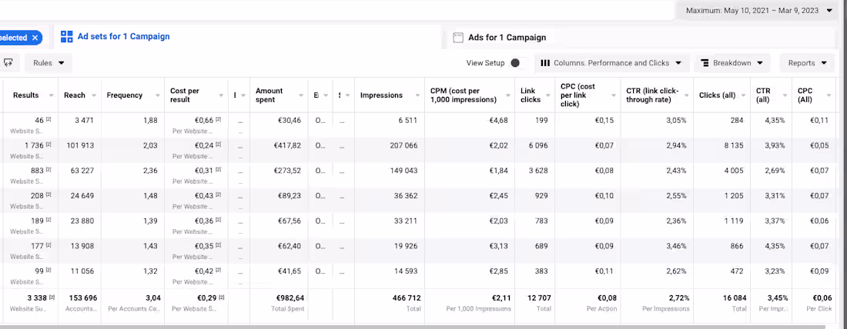Click the preview icon left of Rules
Screen dimensions: 847x329
8,63
